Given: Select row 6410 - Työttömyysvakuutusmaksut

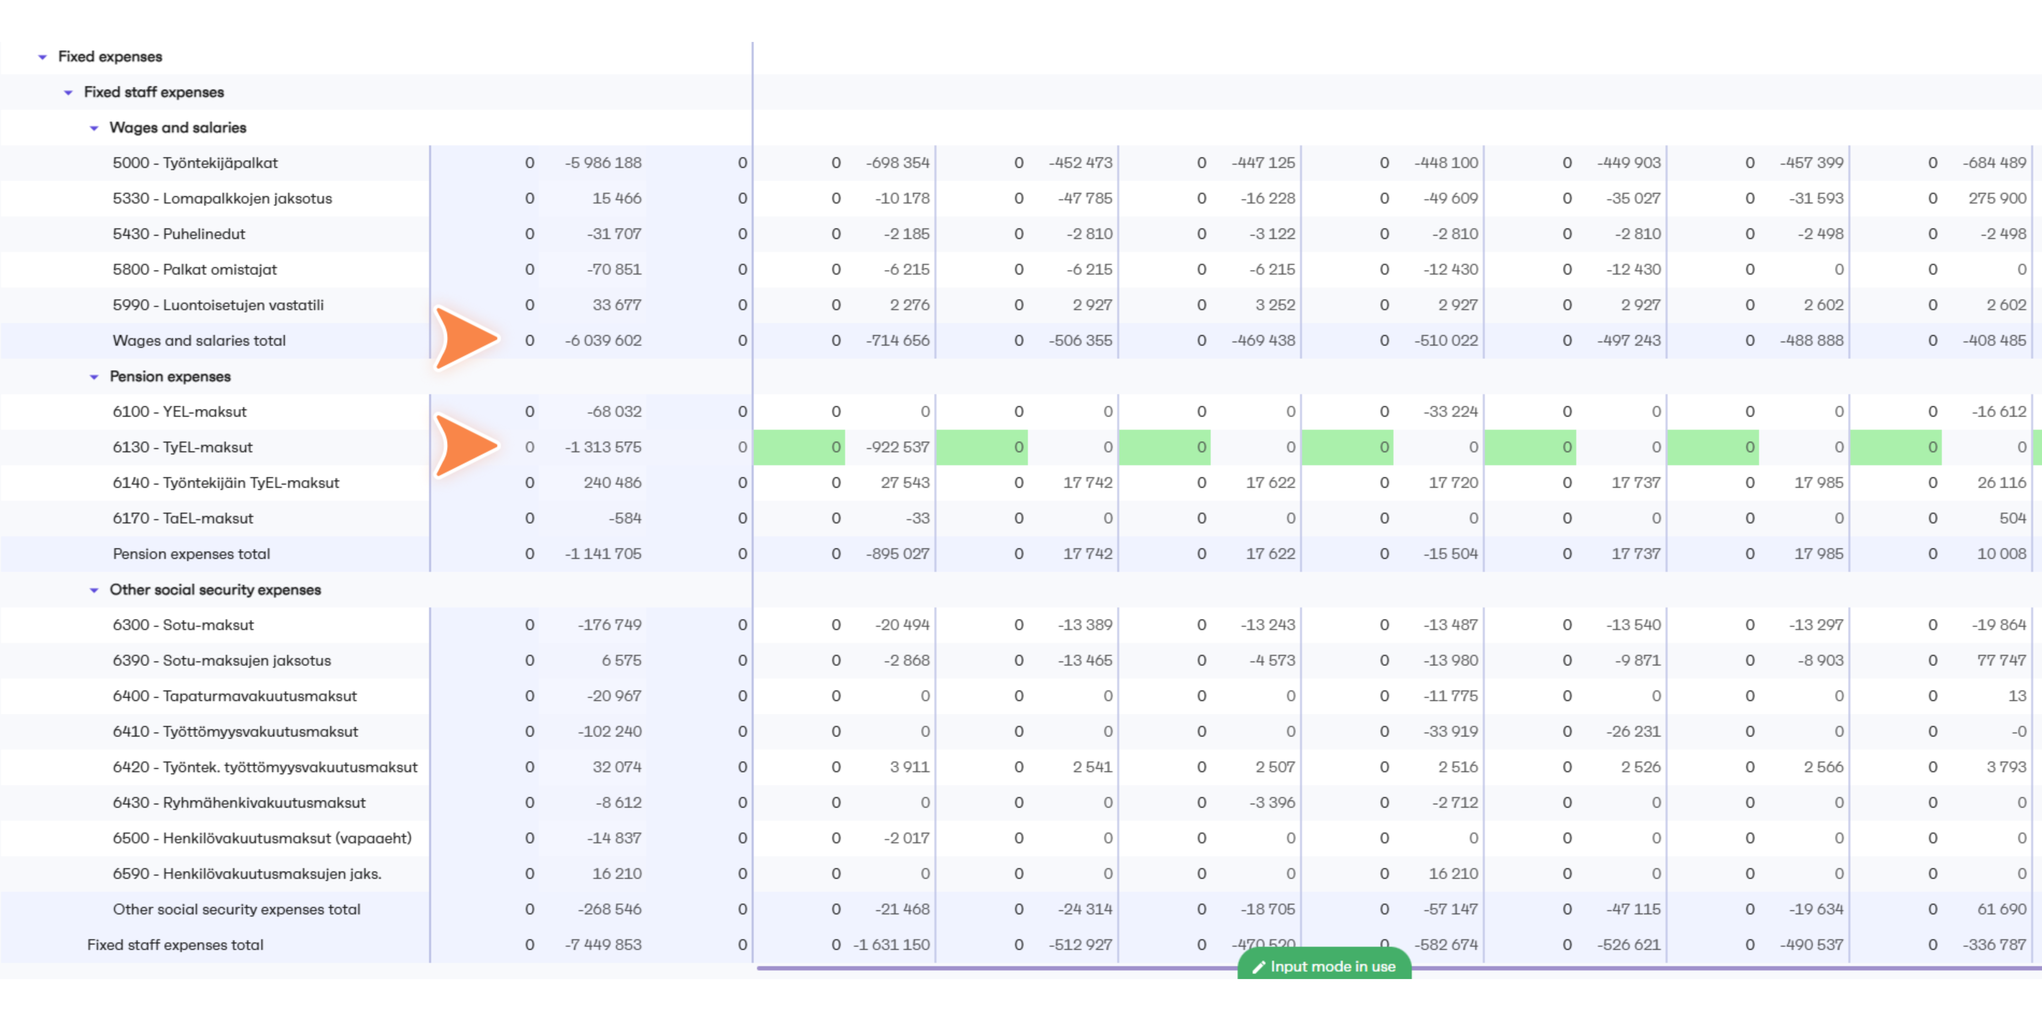Looking at the screenshot, I should point(235,732).
